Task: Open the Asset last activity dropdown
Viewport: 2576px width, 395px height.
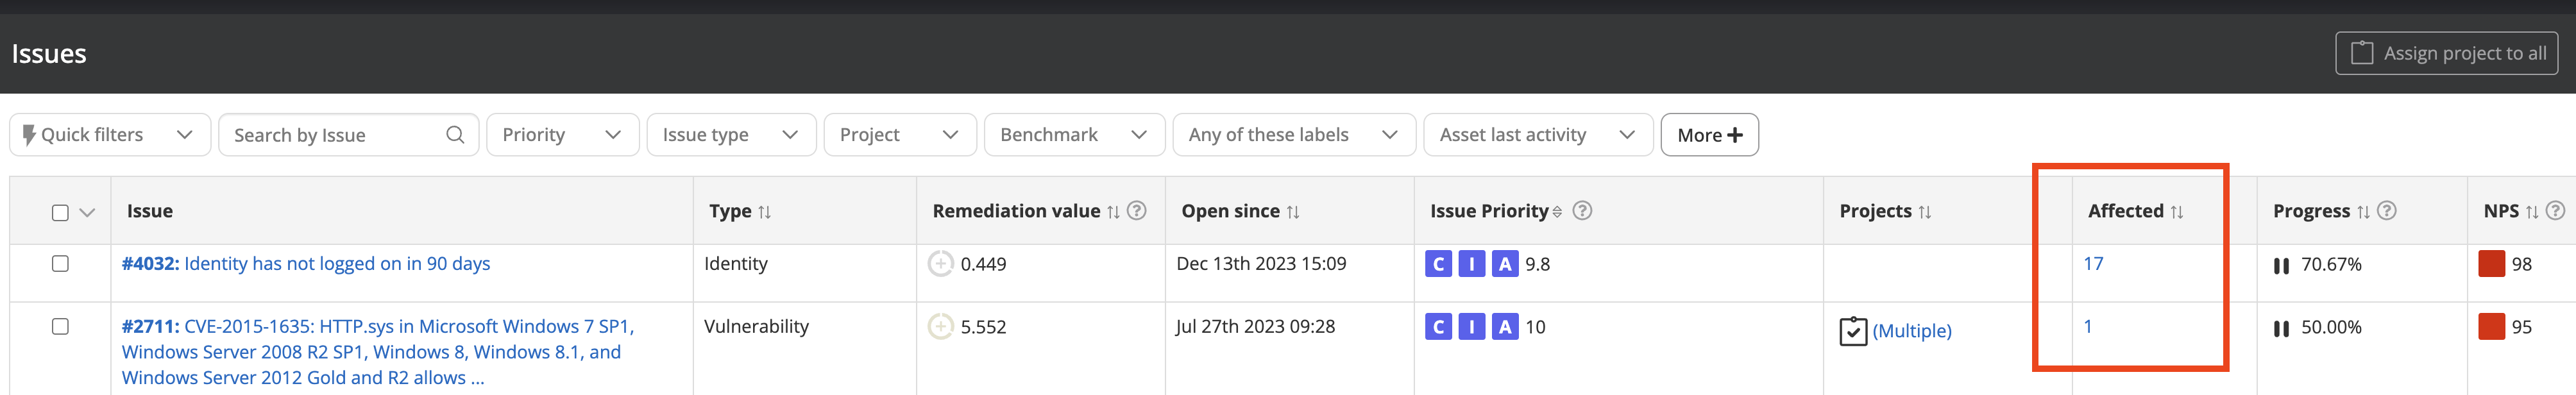Action: coord(1537,135)
